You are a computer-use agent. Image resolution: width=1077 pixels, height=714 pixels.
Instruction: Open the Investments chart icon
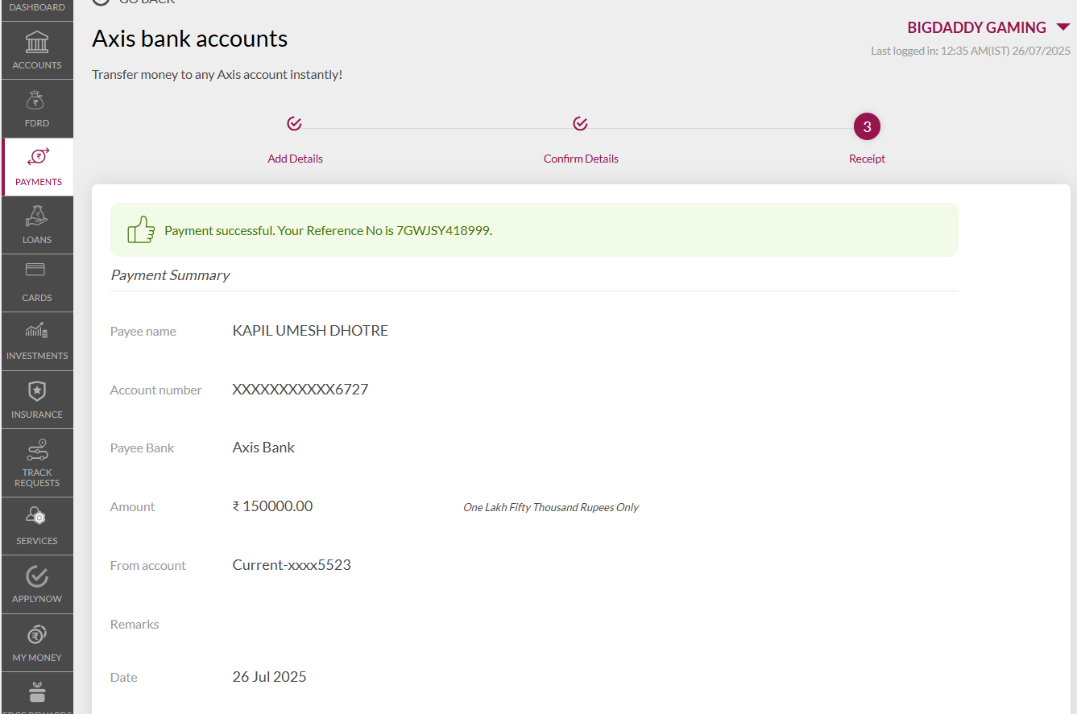pos(36,329)
